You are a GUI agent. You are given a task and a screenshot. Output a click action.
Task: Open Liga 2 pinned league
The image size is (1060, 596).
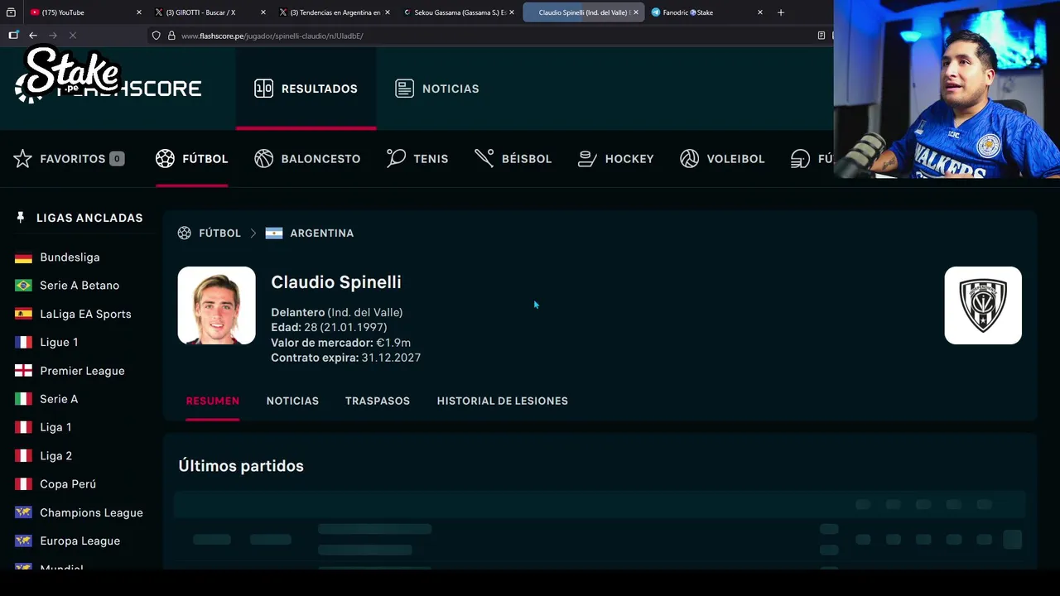tap(55, 456)
